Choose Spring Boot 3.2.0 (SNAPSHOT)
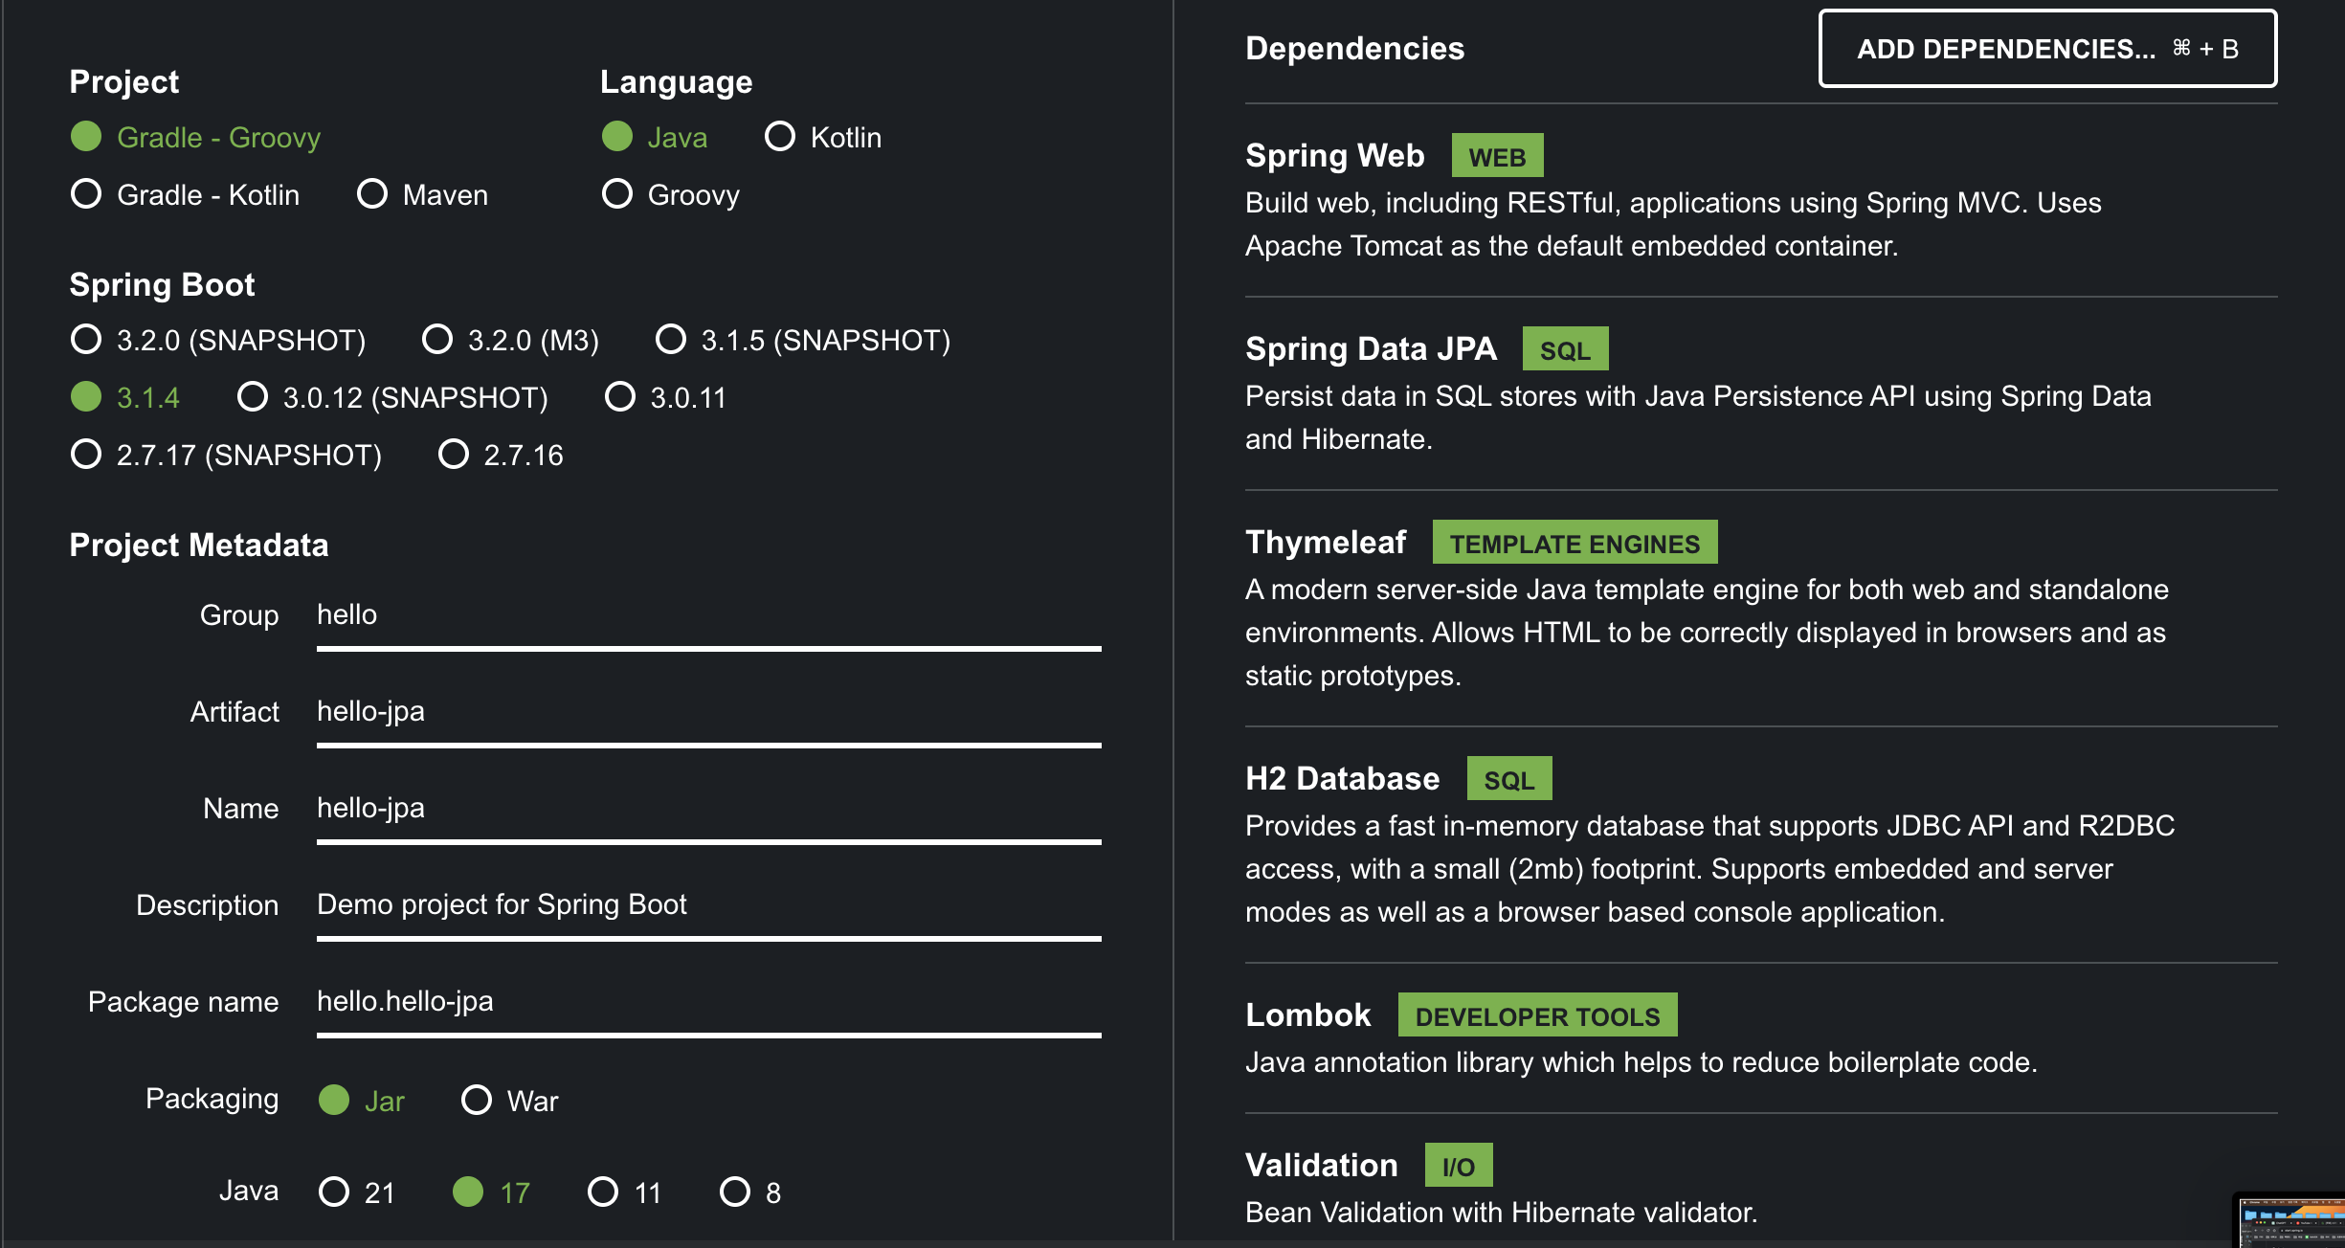2345x1248 pixels. click(x=218, y=341)
